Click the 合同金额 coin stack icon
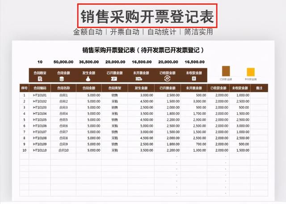Viewport: 286px width, 204px height. click(x=62, y=79)
